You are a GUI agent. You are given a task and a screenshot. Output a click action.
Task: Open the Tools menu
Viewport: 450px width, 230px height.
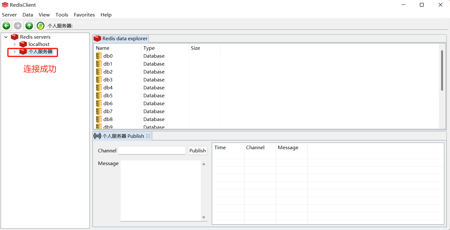(x=62, y=15)
